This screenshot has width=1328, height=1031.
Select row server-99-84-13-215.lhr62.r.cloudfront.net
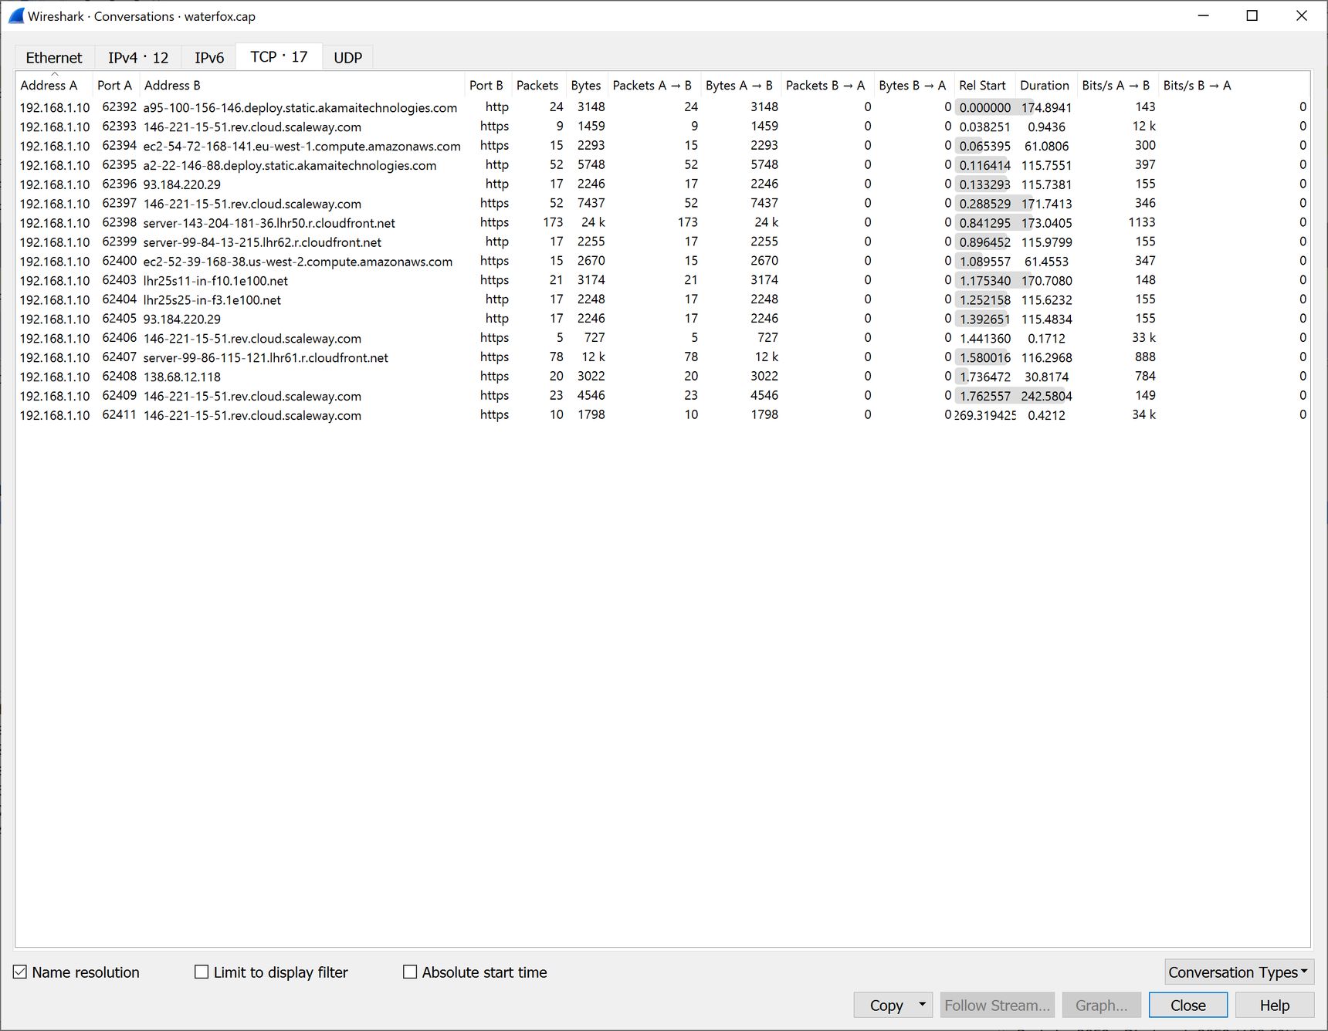coord(662,242)
